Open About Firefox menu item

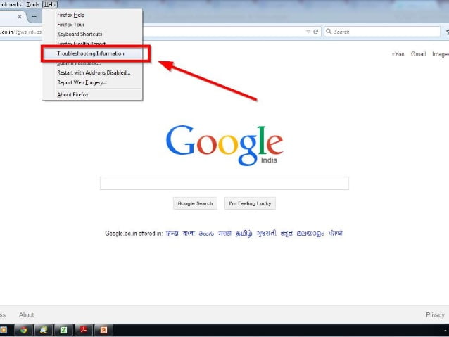pos(72,94)
